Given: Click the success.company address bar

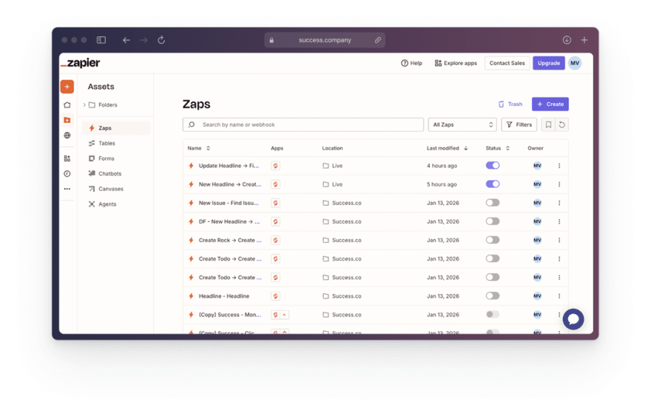Looking at the screenshot, I should tap(325, 40).
